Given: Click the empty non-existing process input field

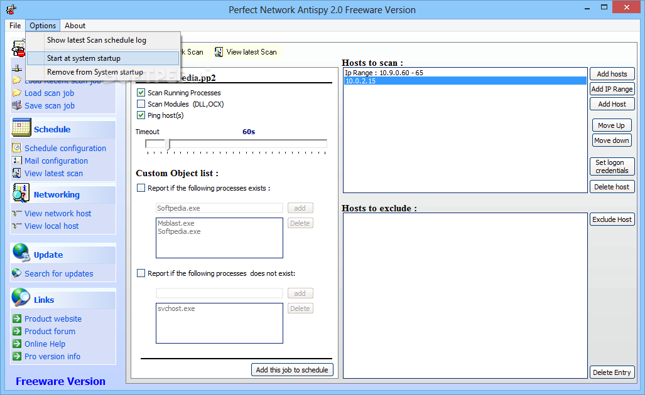Looking at the screenshot, I should pos(219,293).
